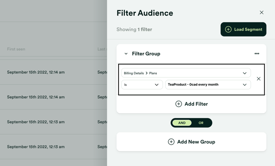Click the First seen column header

[x=16, y=49]
